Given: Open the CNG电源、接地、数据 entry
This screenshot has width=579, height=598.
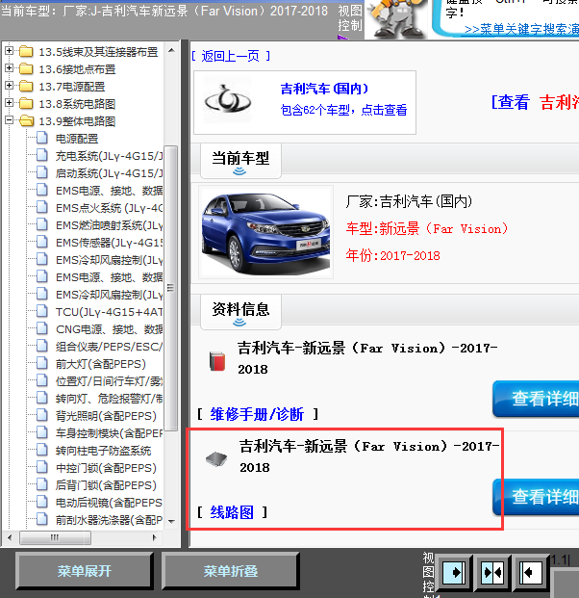Looking at the screenshot, I should click(x=109, y=329).
